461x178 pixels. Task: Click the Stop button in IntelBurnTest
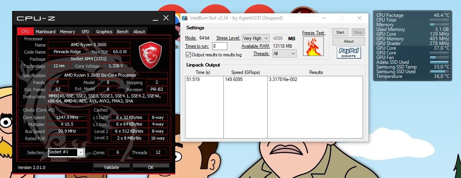pos(358,32)
